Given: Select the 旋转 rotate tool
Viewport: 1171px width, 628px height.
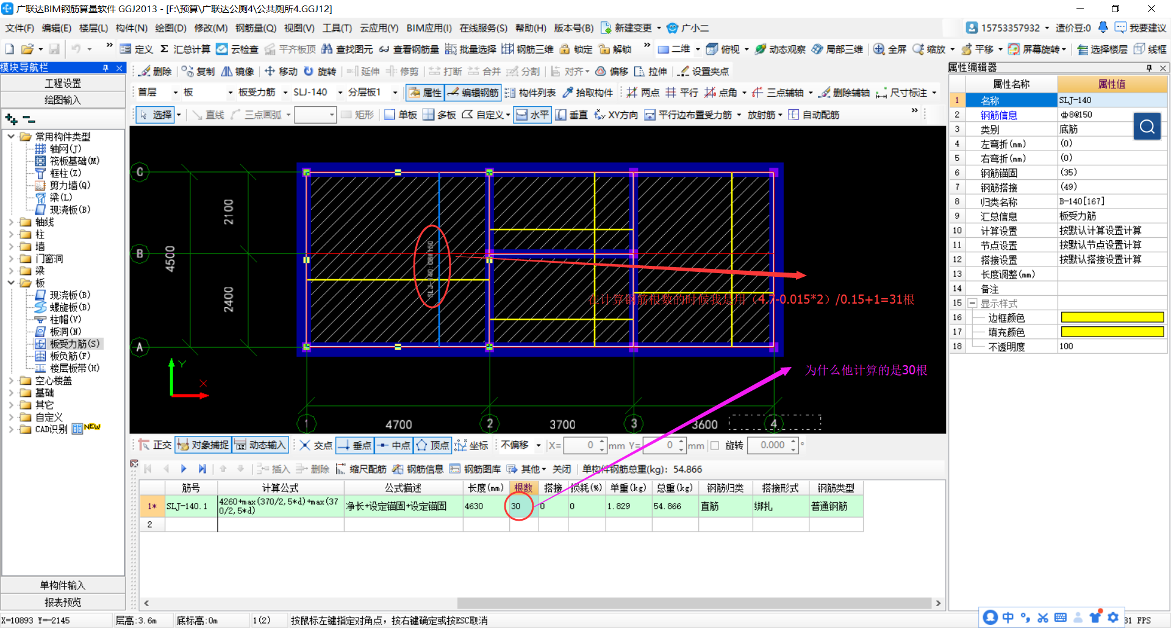Looking at the screenshot, I should click(x=320, y=71).
